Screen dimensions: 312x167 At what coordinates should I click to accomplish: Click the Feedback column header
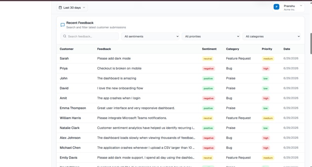pyautogui.click(x=104, y=49)
